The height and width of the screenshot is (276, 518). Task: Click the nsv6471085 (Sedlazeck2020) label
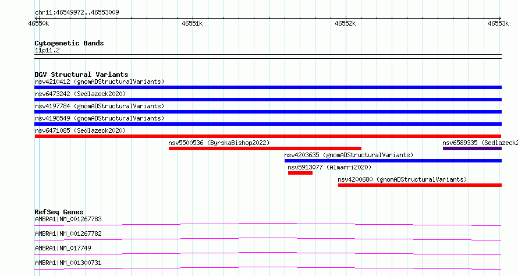coord(80,130)
